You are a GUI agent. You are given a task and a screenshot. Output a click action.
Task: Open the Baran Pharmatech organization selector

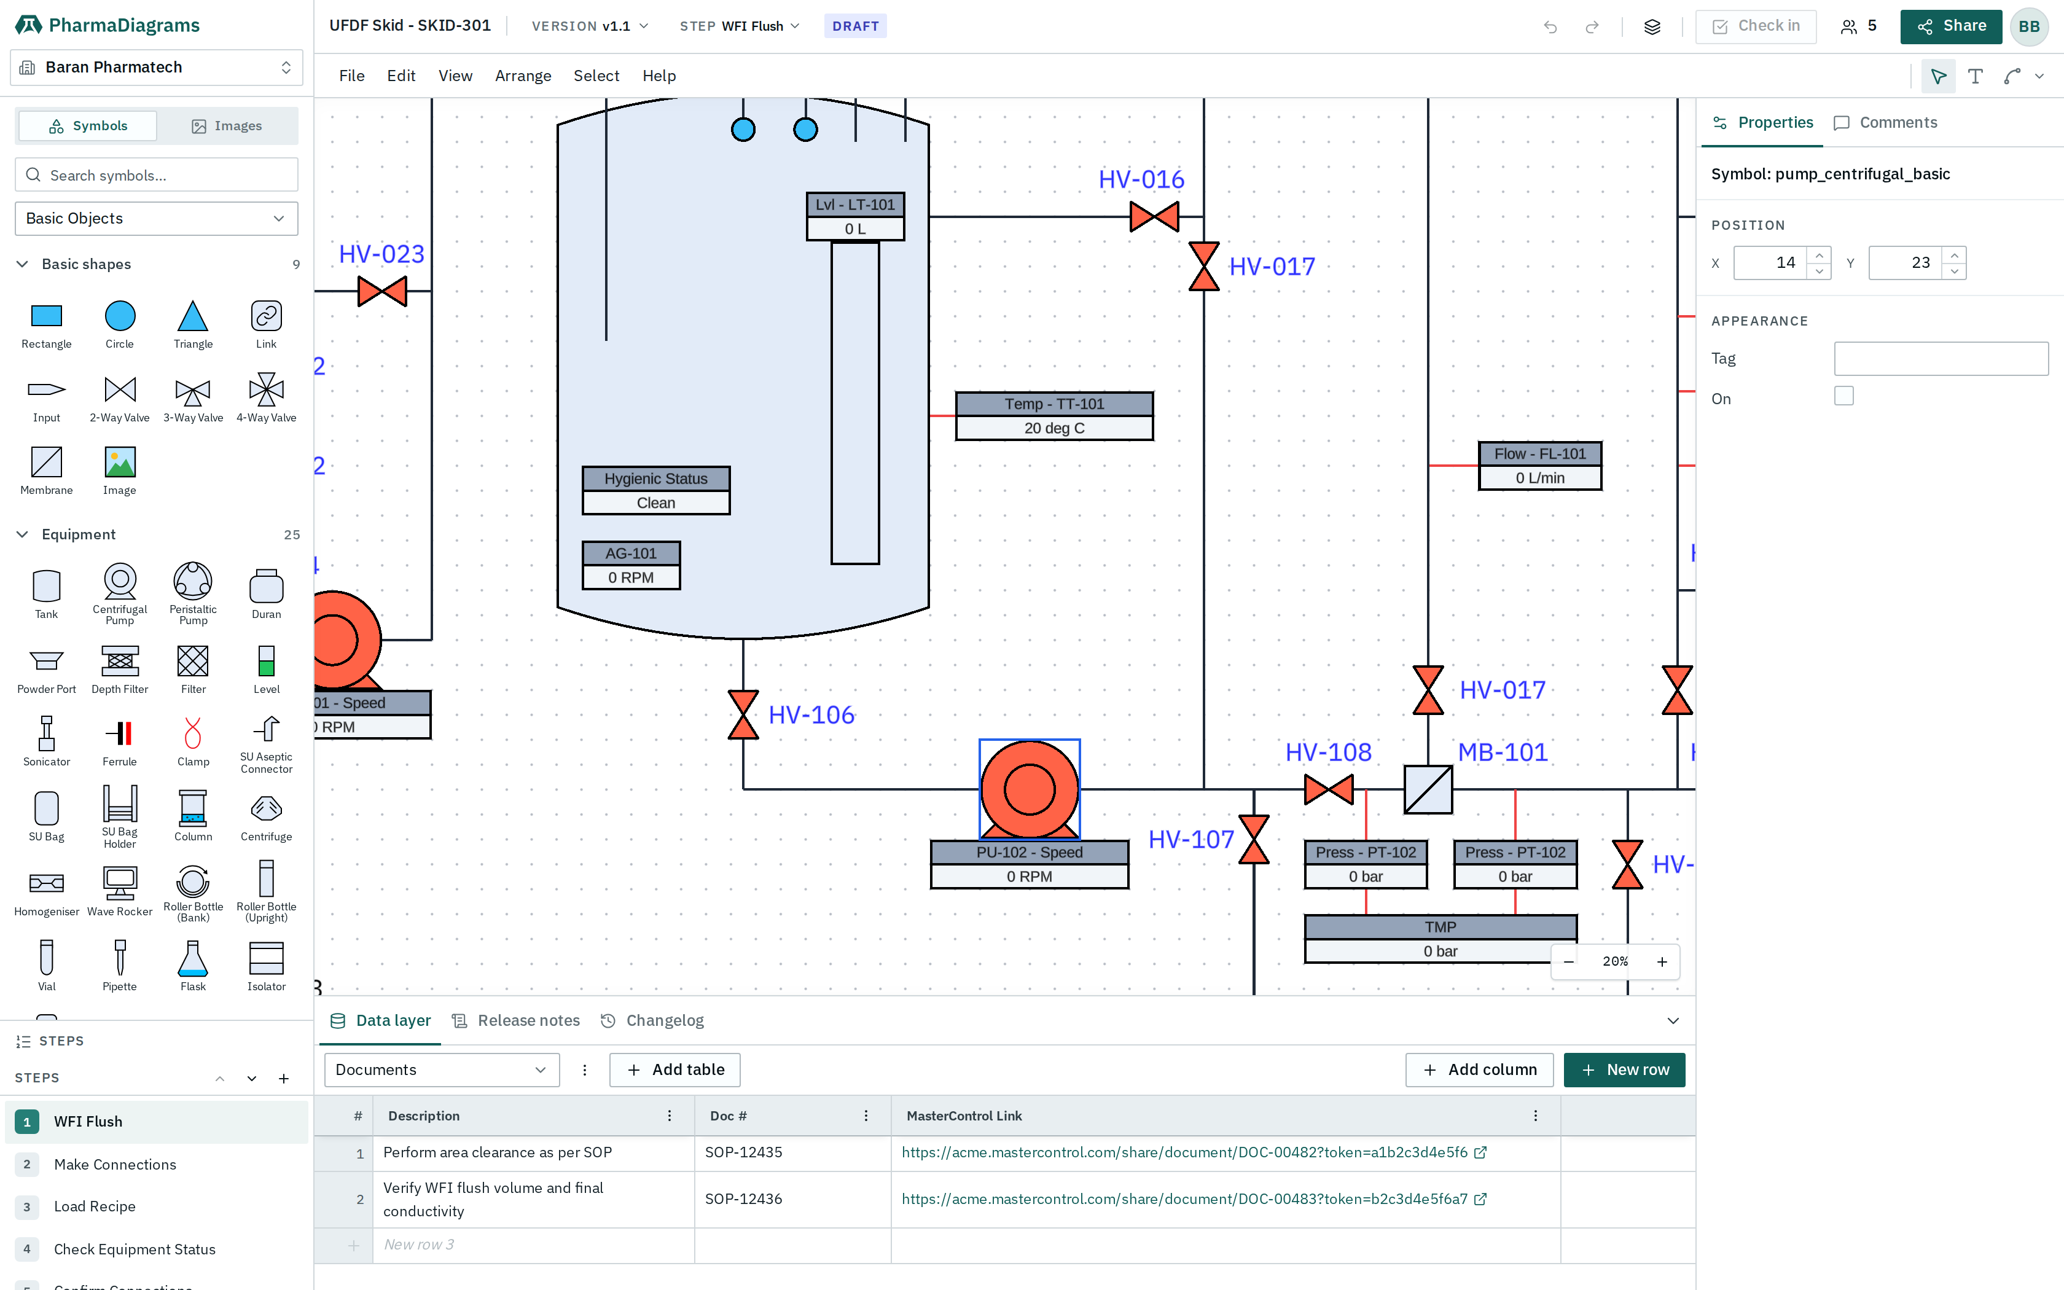(x=156, y=68)
